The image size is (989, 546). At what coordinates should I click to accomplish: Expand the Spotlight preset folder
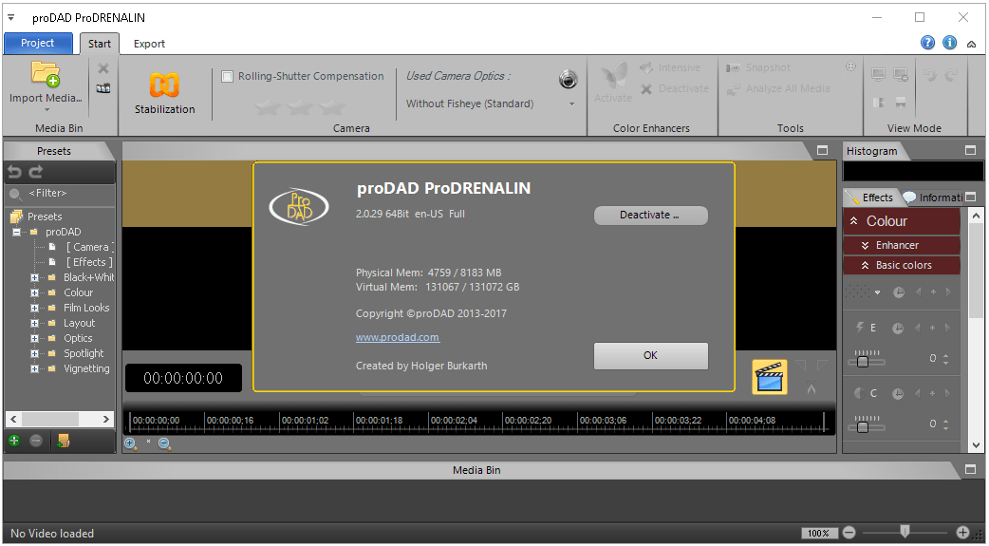pos(35,353)
